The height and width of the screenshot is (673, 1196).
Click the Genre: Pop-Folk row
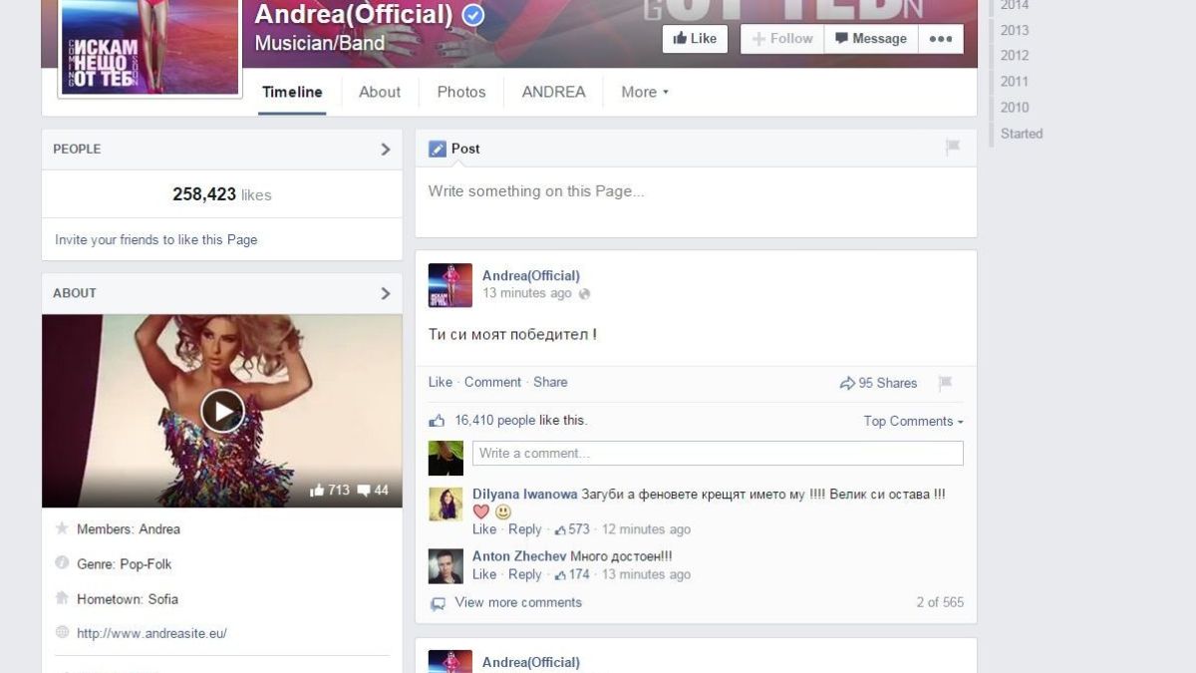click(124, 564)
